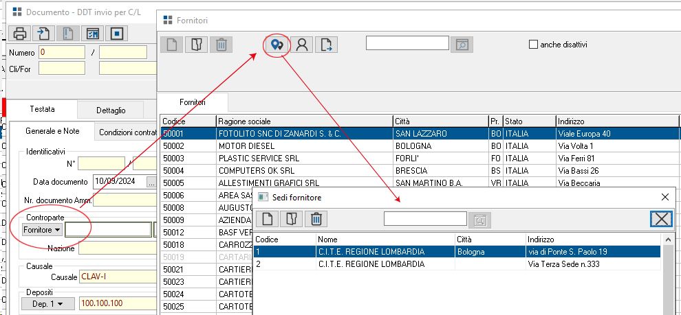Image resolution: width=681 pixels, height=315 pixels.
Task: Click trash delete icon in Sedi fornitore
Action: 316,220
